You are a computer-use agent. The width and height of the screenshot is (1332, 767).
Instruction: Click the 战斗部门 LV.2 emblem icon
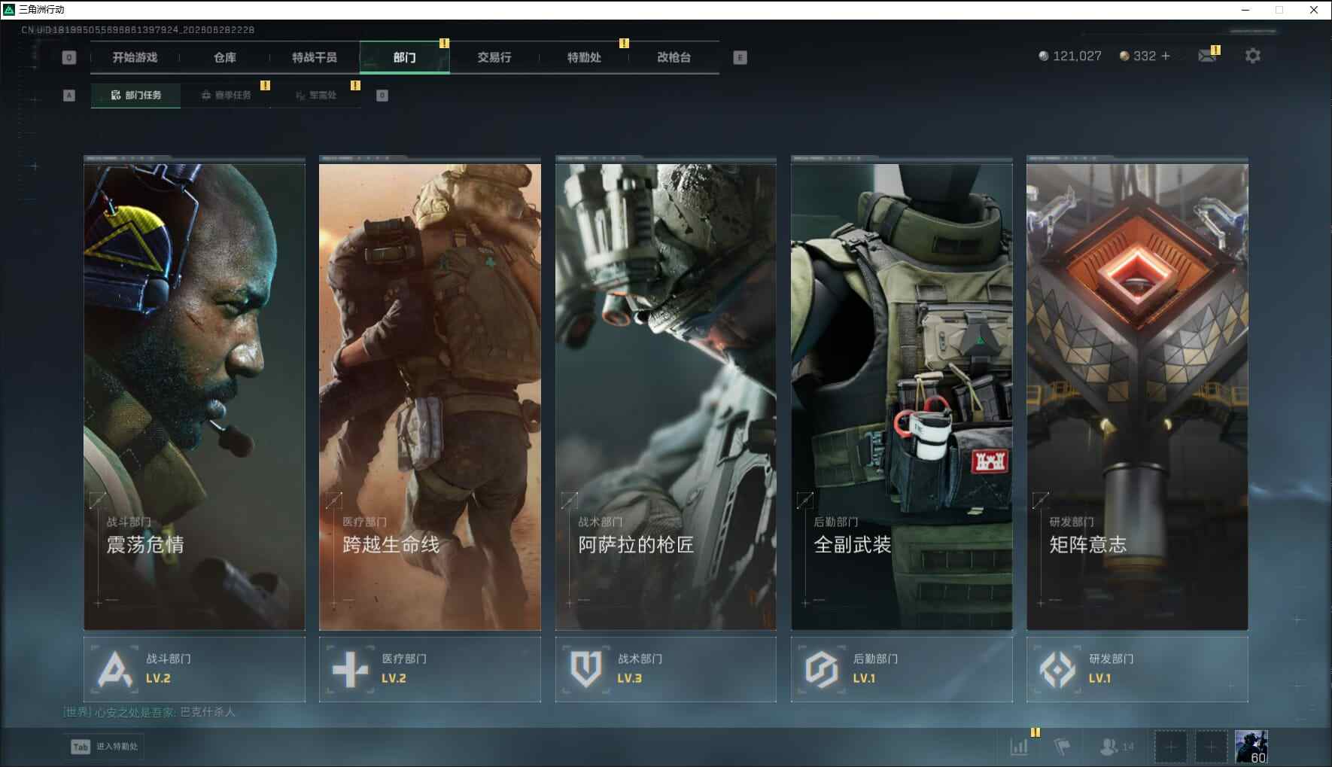pos(115,669)
